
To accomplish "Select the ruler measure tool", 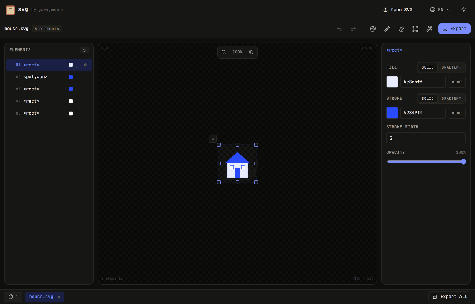I will pos(387,29).
